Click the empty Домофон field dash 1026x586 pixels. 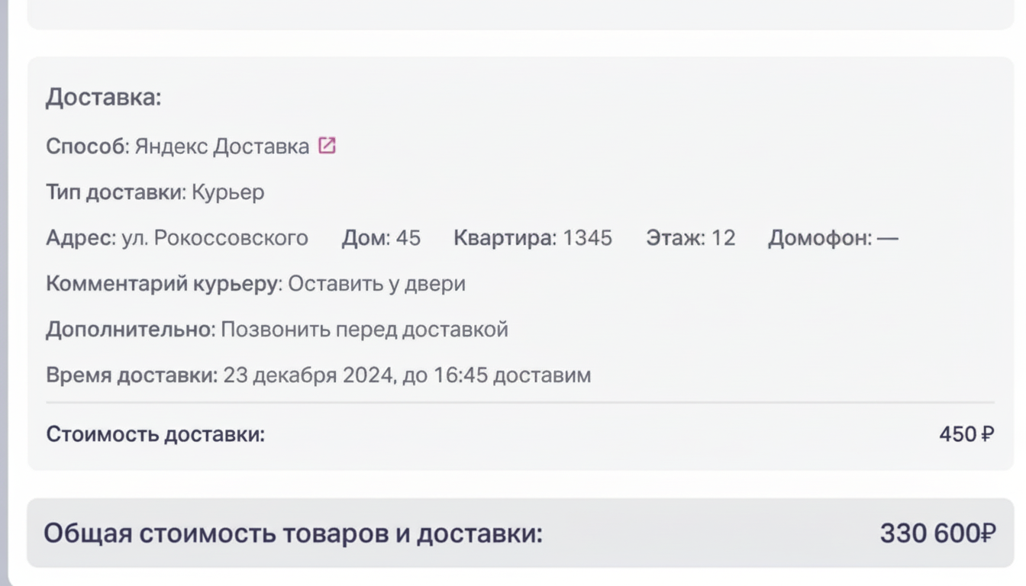pos(888,238)
